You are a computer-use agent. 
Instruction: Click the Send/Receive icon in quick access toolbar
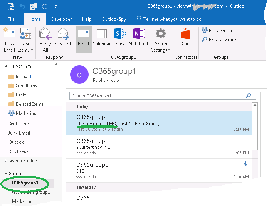(x=11, y=7)
